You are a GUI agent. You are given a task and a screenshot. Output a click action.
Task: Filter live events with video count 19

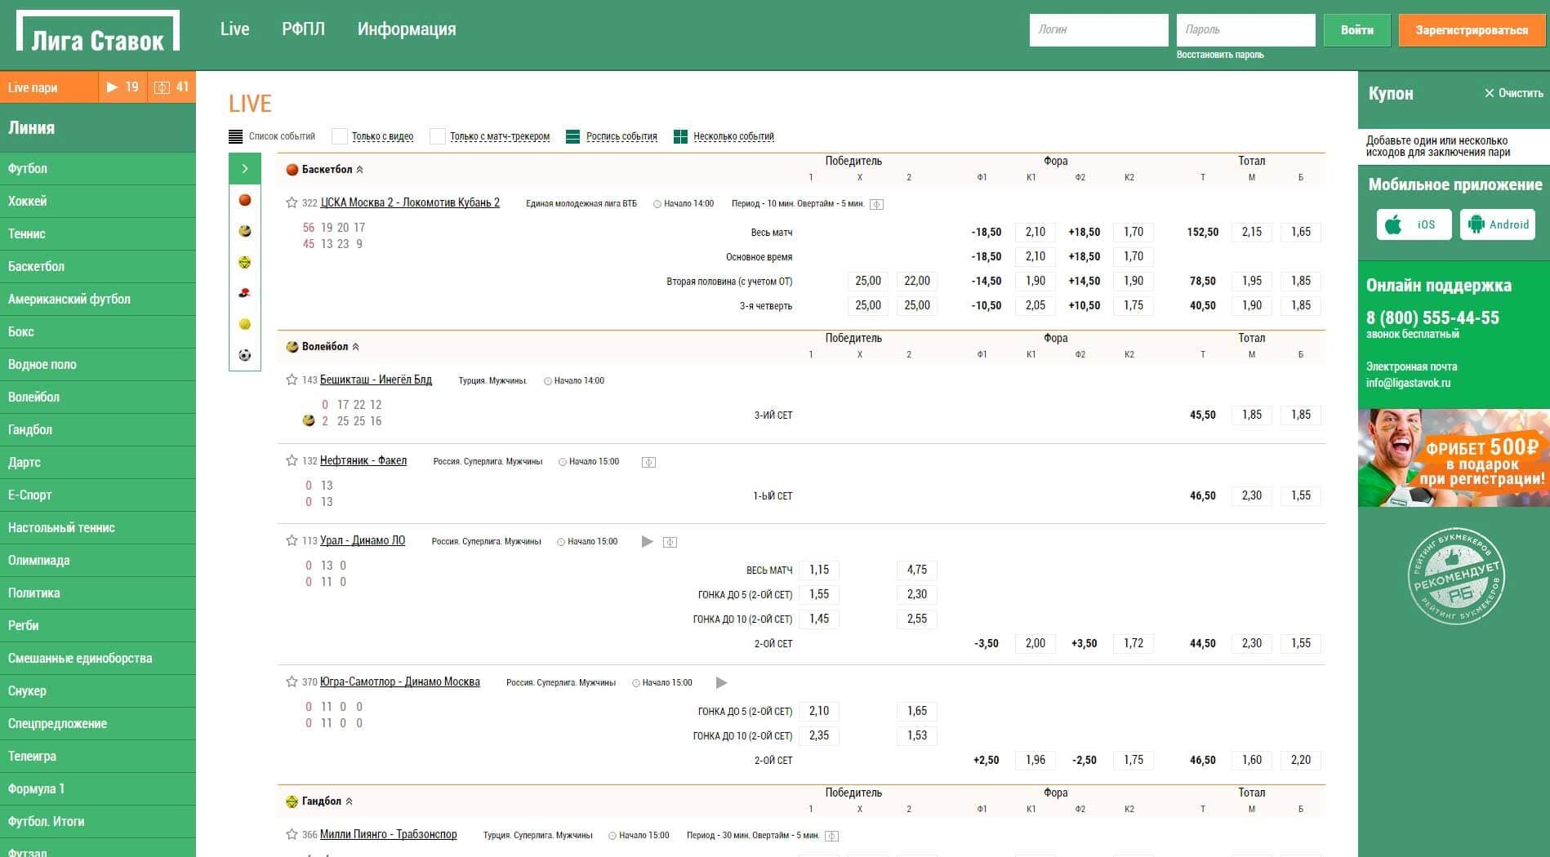click(x=122, y=87)
